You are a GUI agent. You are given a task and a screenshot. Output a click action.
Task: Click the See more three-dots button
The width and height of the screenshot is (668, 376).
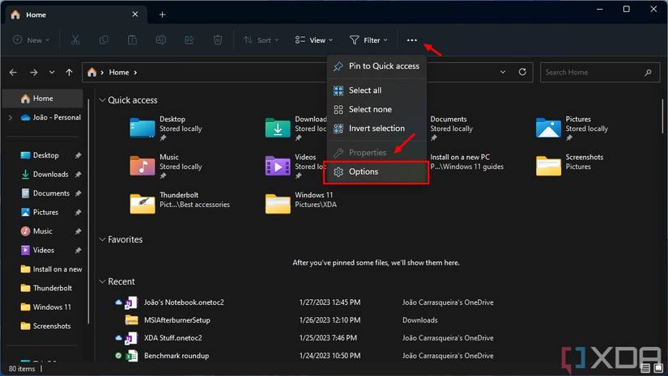[411, 40]
